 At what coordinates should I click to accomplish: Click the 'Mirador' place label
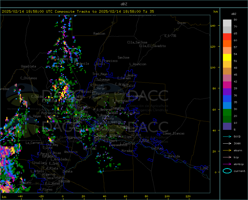pyautogui.click(x=127, y=151)
